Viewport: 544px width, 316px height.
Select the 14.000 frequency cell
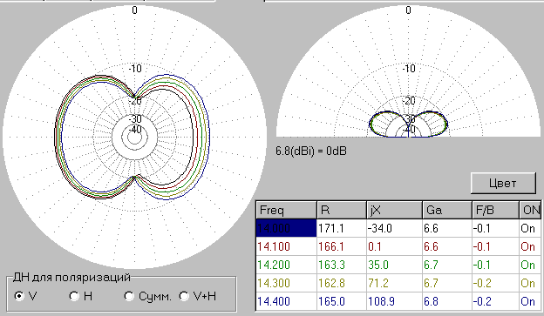286,228
